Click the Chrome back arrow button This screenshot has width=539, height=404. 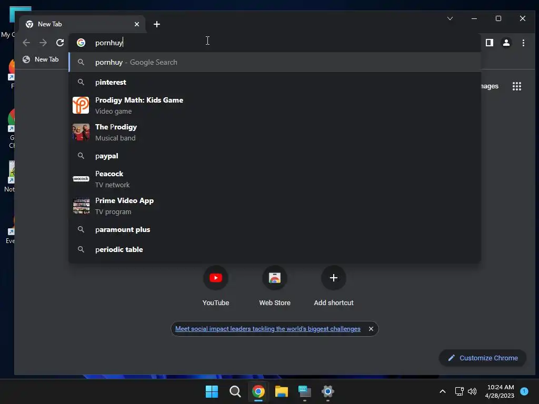[26, 43]
